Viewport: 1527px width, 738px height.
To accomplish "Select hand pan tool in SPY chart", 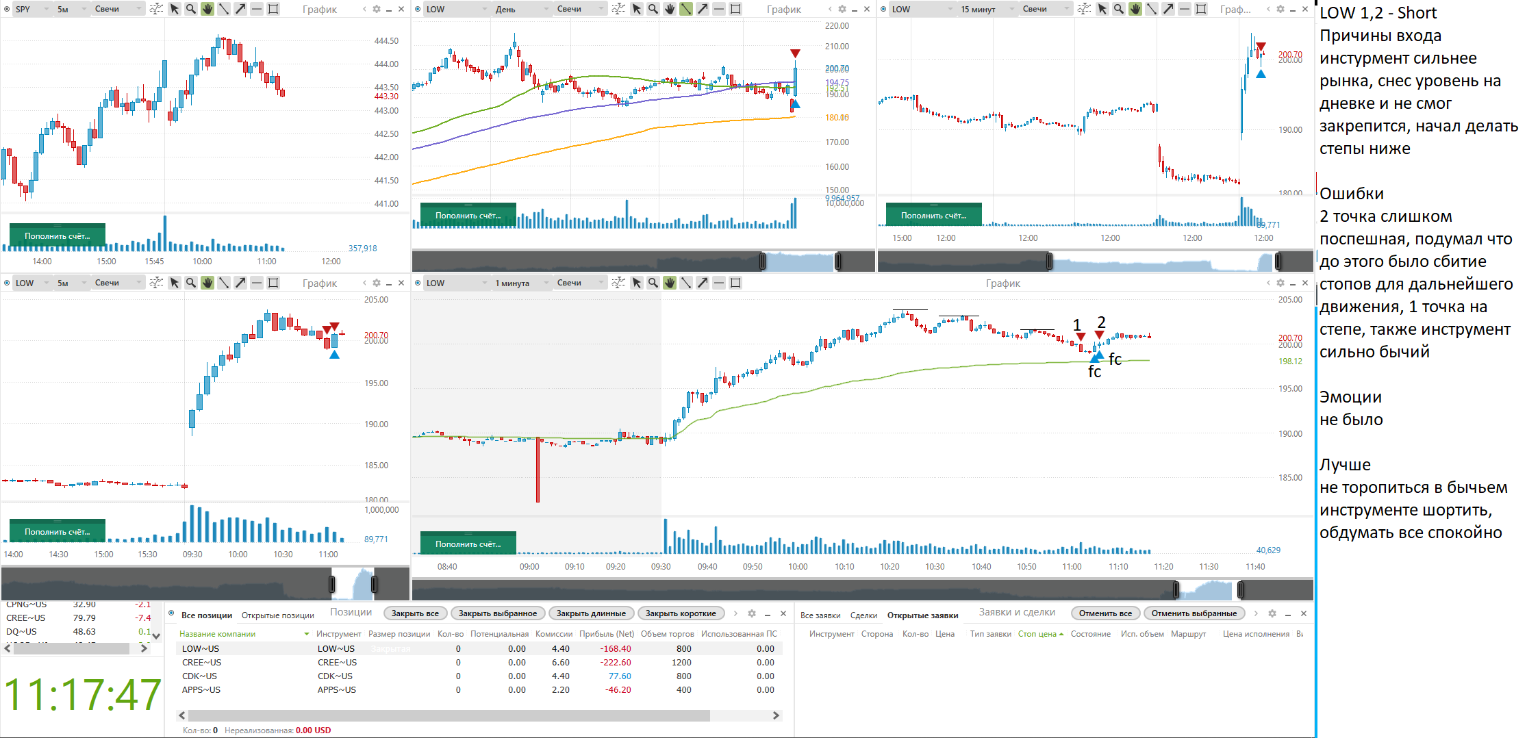I will pyautogui.click(x=207, y=9).
